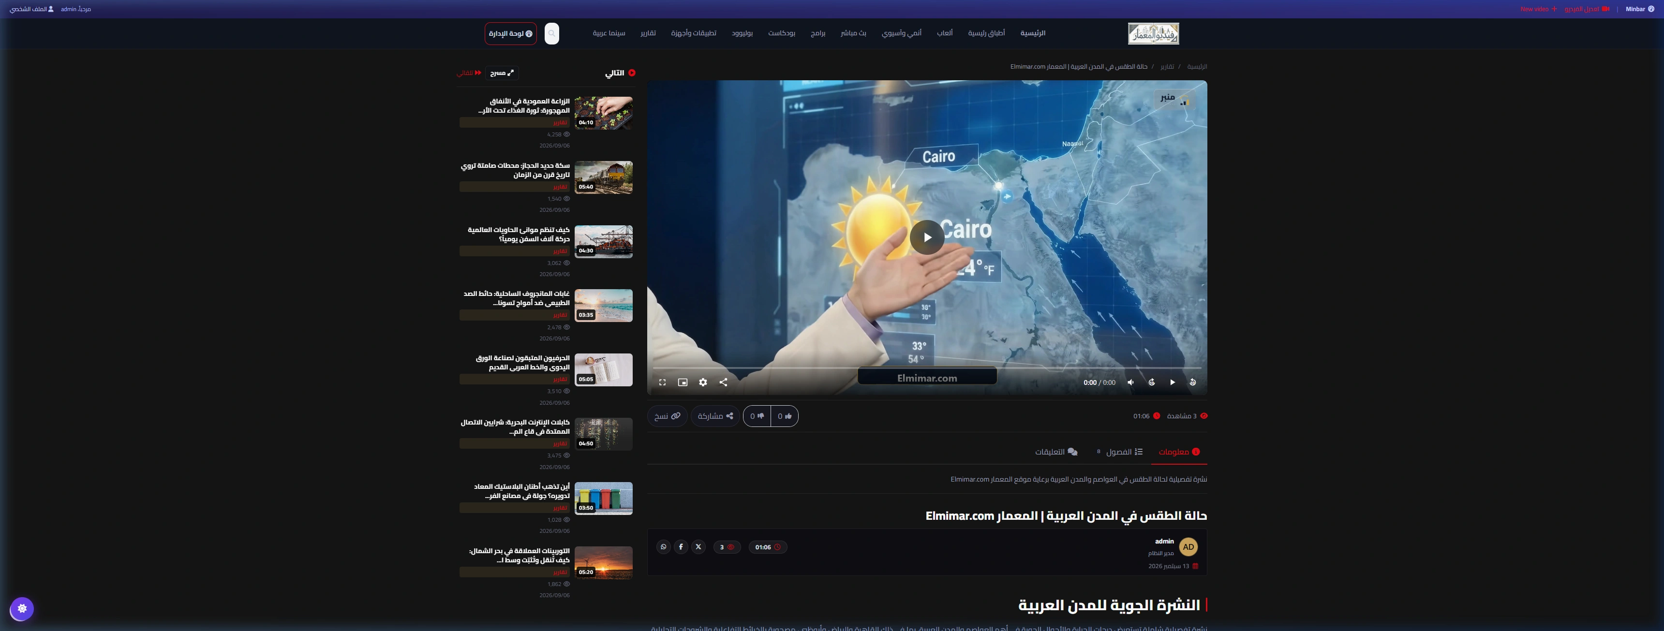Click تقارير in the breadcrumb
The height and width of the screenshot is (631, 1664).
coord(1167,67)
